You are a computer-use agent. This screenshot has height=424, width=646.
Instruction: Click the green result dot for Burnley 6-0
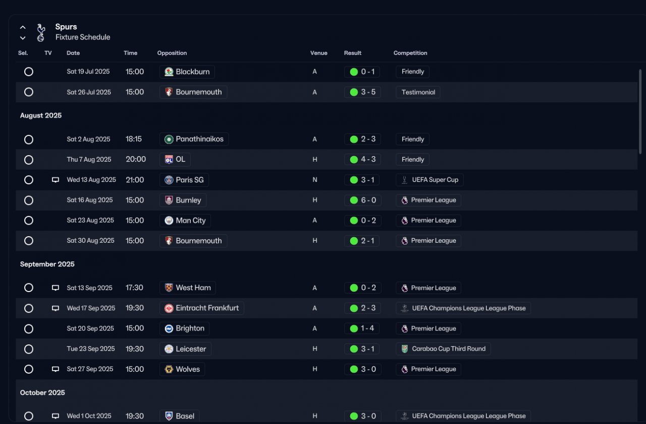point(354,200)
